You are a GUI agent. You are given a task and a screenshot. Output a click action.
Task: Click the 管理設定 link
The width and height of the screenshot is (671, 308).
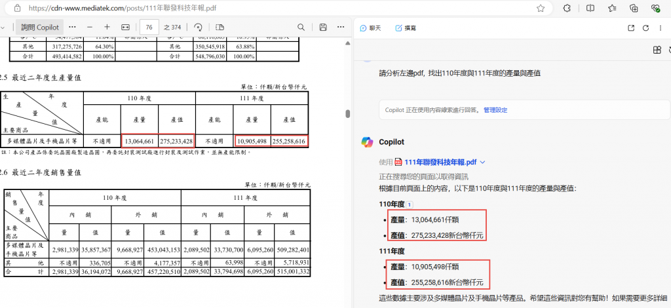tap(495, 110)
